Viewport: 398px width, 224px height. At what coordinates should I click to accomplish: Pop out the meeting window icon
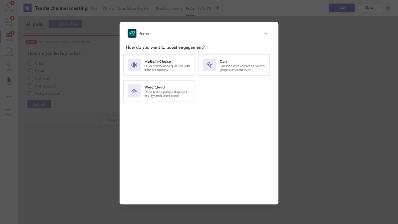coord(388,8)
